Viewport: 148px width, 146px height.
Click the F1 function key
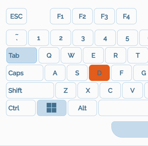pyautogui.click(x=60, y=16)
